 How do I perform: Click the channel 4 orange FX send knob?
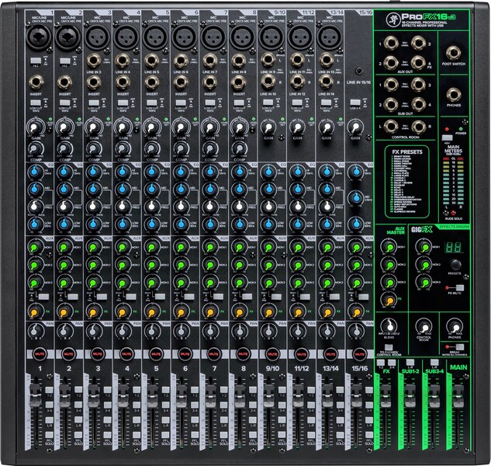coord(123,311)
